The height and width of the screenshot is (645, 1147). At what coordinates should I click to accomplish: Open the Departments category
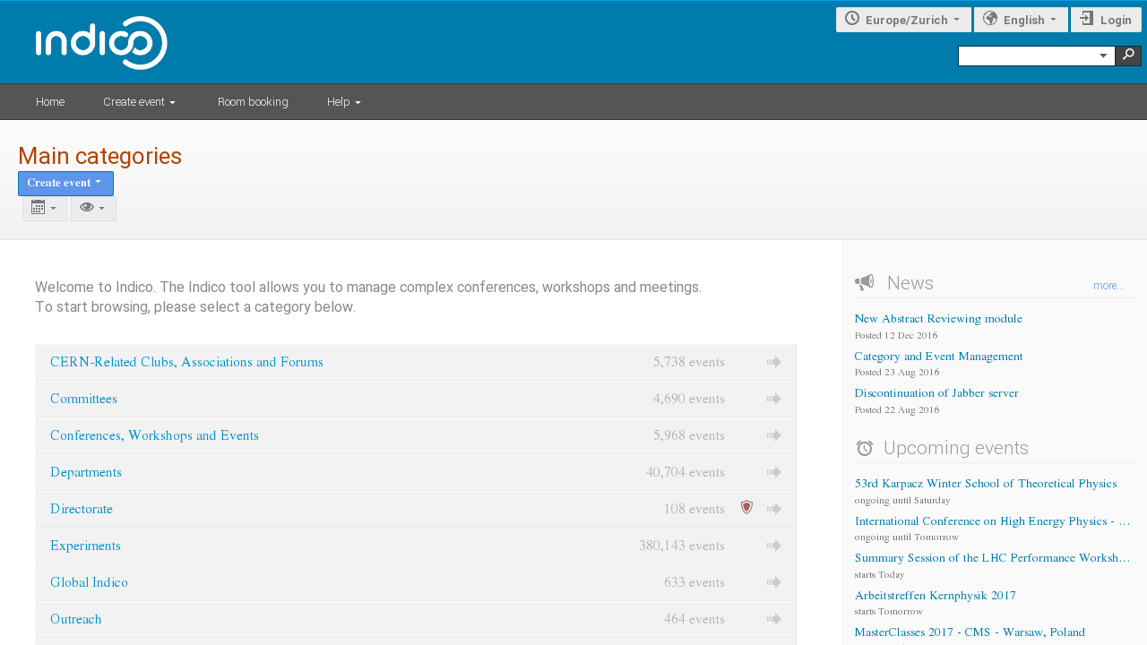tap(86, 472)
